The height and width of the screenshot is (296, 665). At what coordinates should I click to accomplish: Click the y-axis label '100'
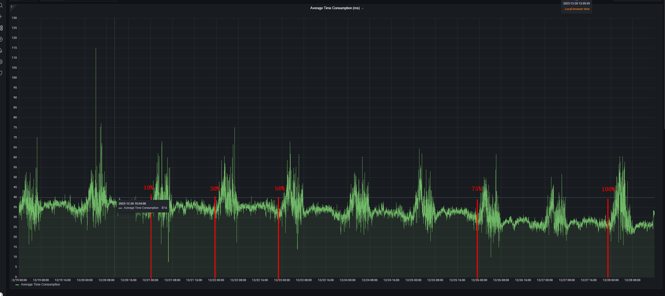coord(14,78)
